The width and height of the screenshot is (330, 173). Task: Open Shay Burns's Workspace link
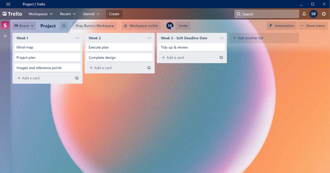[x=94, y=26]
